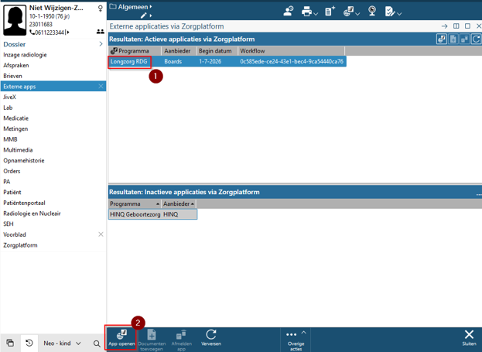The height and width of the screenshot is (352, 482).
Task: Sort by Workflow column
Action: [291, 51]
